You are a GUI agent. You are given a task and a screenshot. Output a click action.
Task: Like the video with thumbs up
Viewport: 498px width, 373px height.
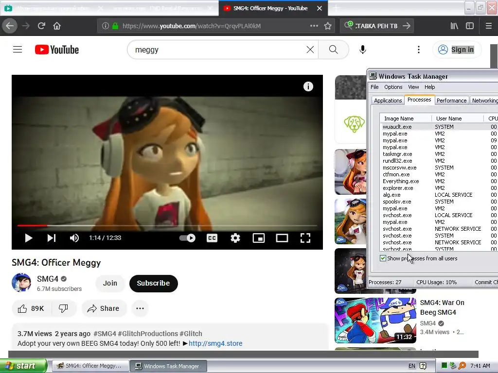coord(31,308)
